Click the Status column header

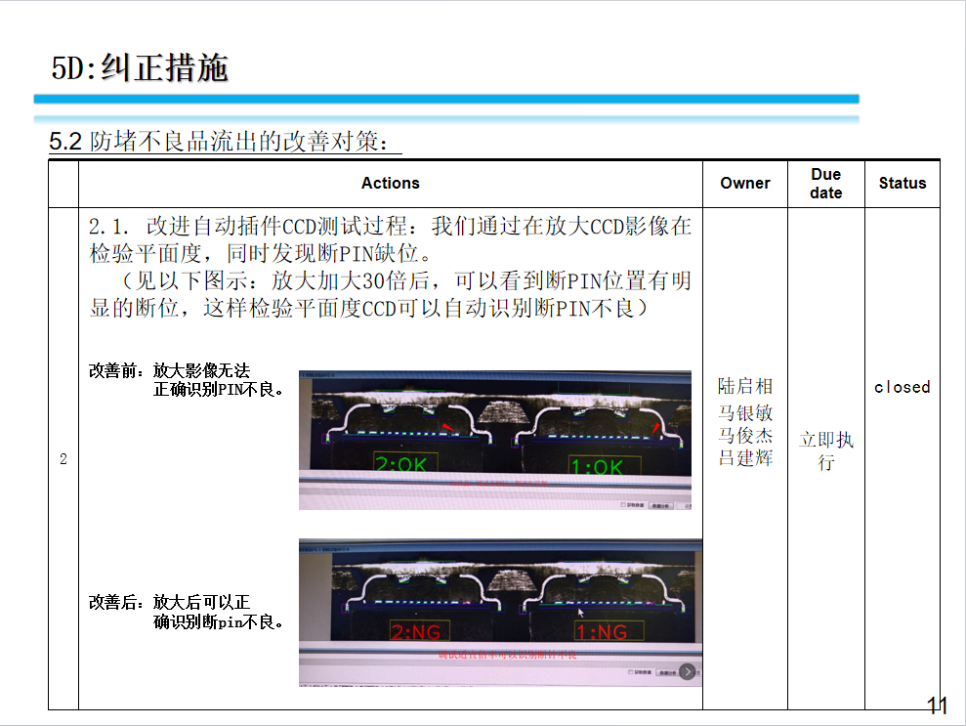point(902,183)
